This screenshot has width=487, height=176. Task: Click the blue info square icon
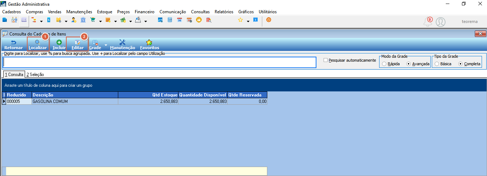(x=256, y=20)
